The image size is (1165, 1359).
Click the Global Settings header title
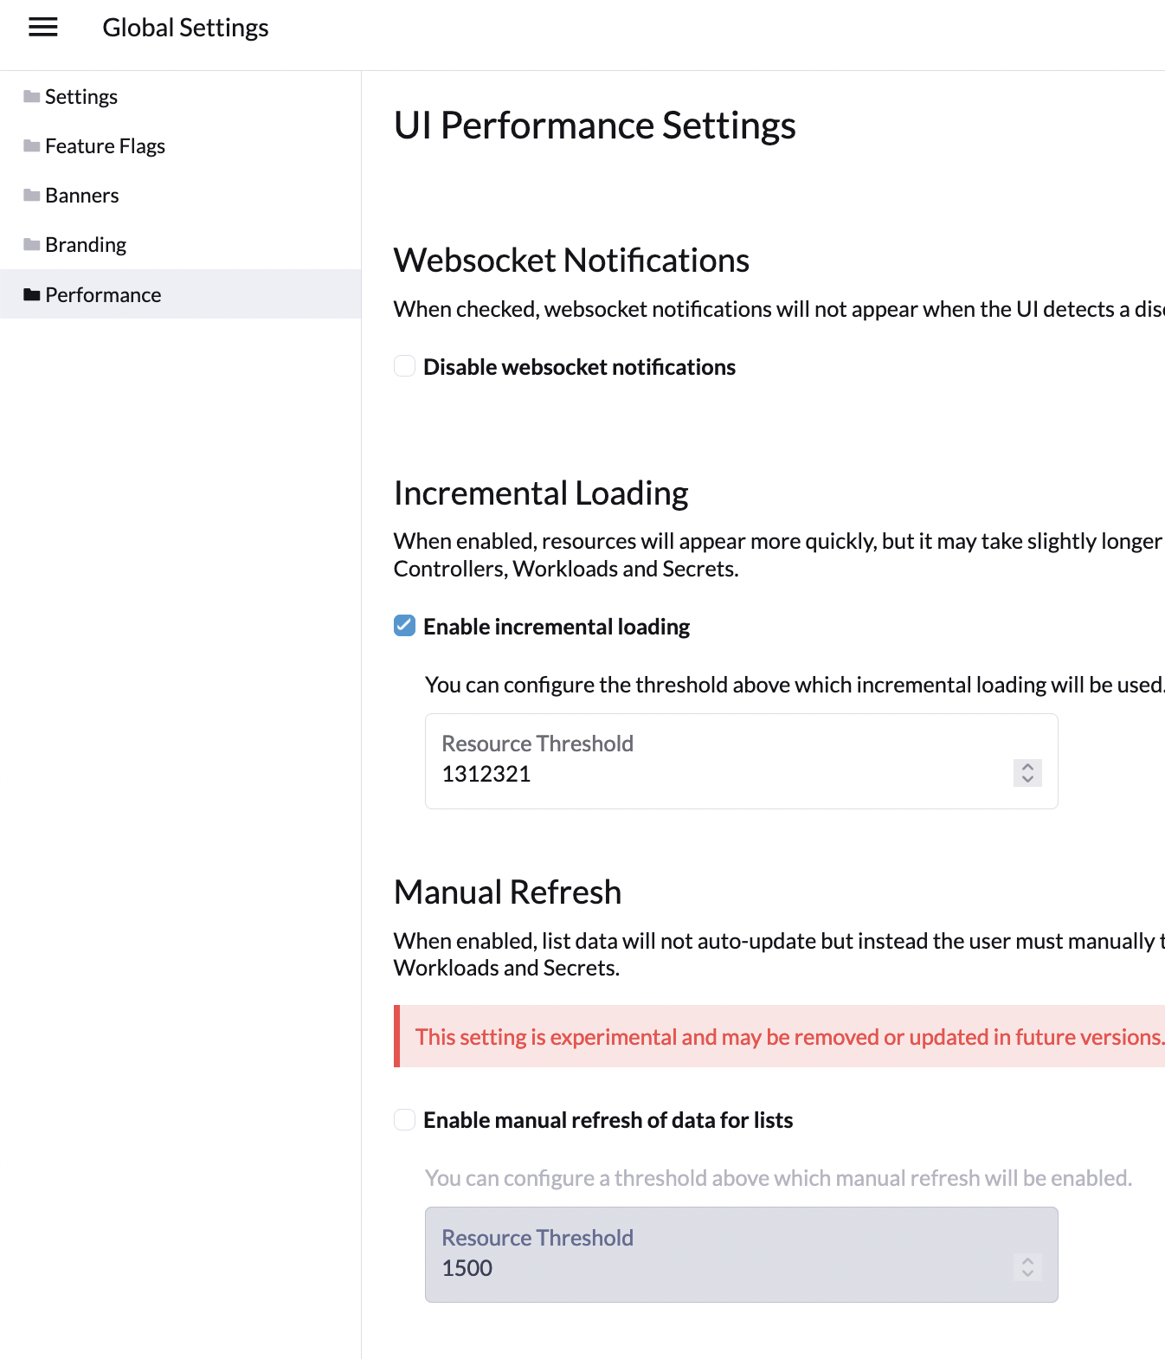(x=185, y=27)
